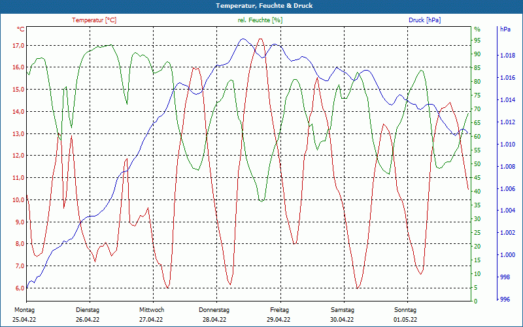Click the '70' humidity axis value
The width and height of the screenshot is (523, 327).
[x=477, y=109]
